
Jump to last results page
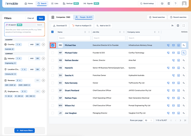tap(185, 120)
